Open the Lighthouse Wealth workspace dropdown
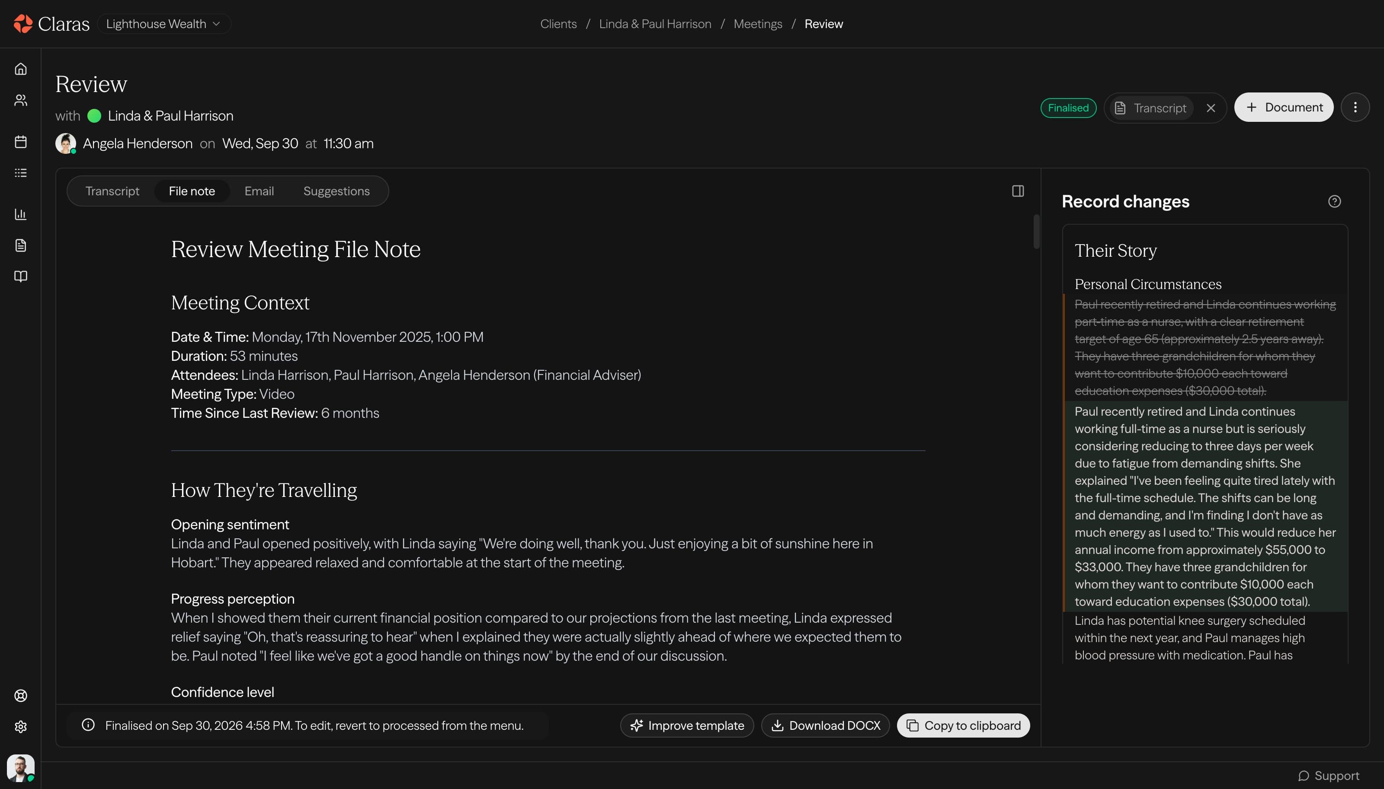The image size is (1384, 789). 164,24
